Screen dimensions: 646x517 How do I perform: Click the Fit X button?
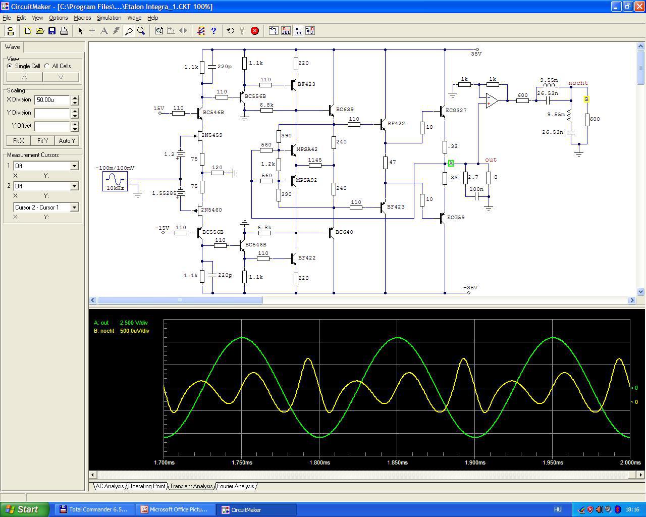[19, 141]
